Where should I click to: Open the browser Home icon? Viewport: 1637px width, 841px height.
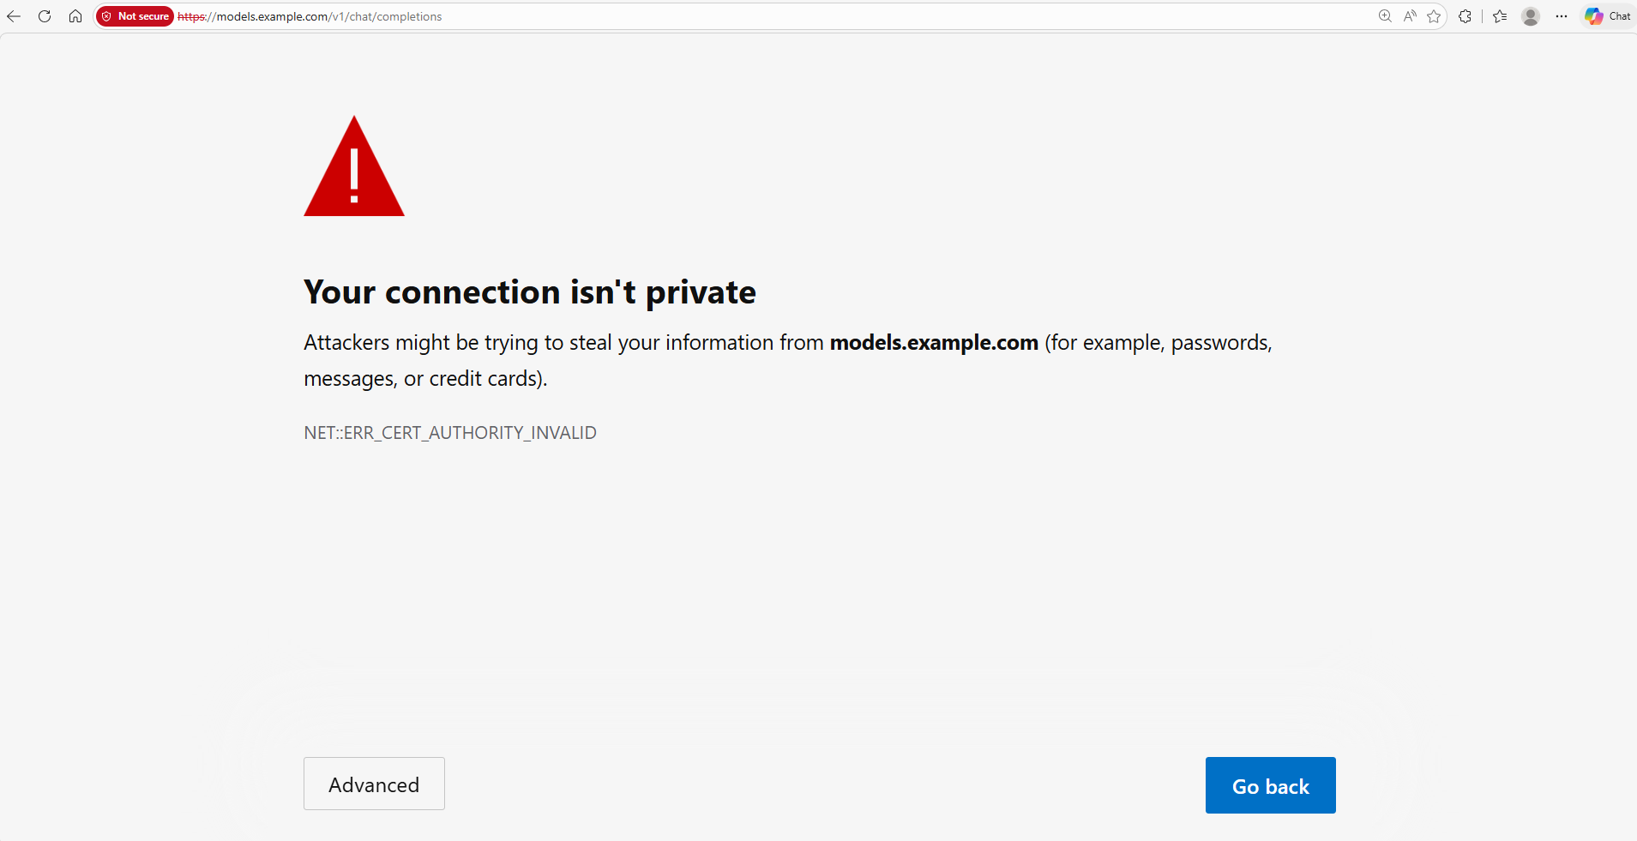point(75,16)
